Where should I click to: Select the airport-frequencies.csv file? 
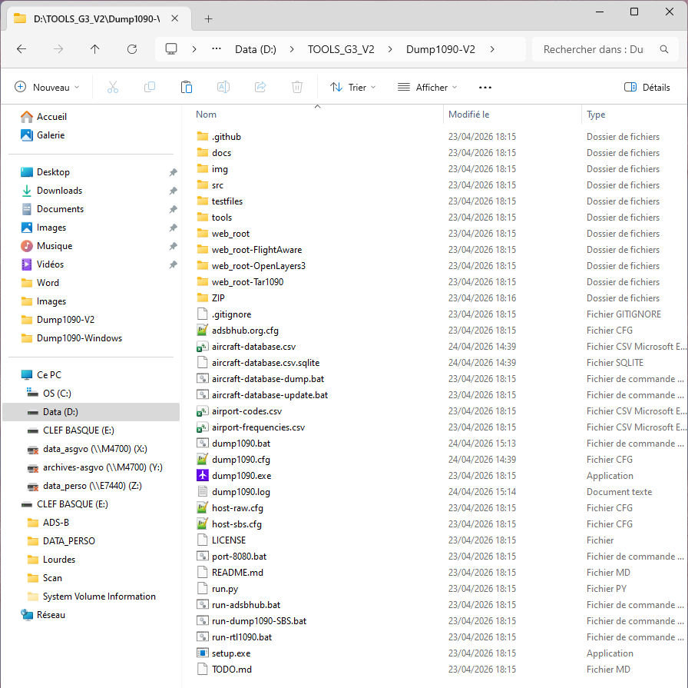(258, 427)
